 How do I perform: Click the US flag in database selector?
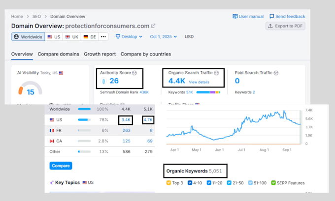[50, 37]
